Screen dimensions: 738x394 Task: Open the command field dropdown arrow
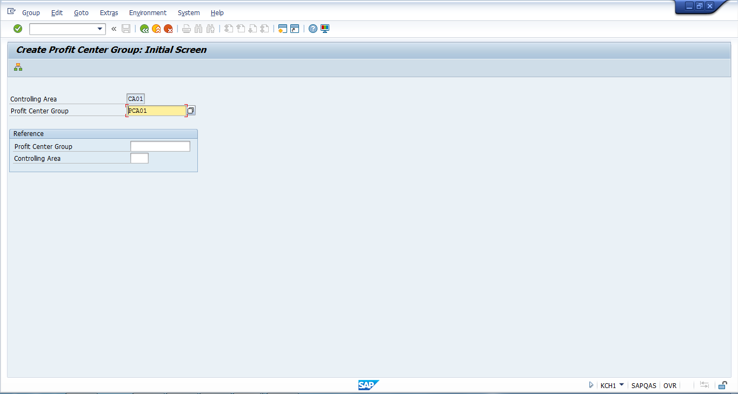point(100,29)
